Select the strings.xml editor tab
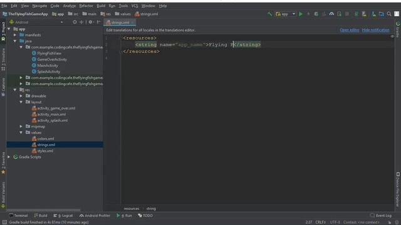This screenshot has width=401, height=225. click(x=120, y=22)
